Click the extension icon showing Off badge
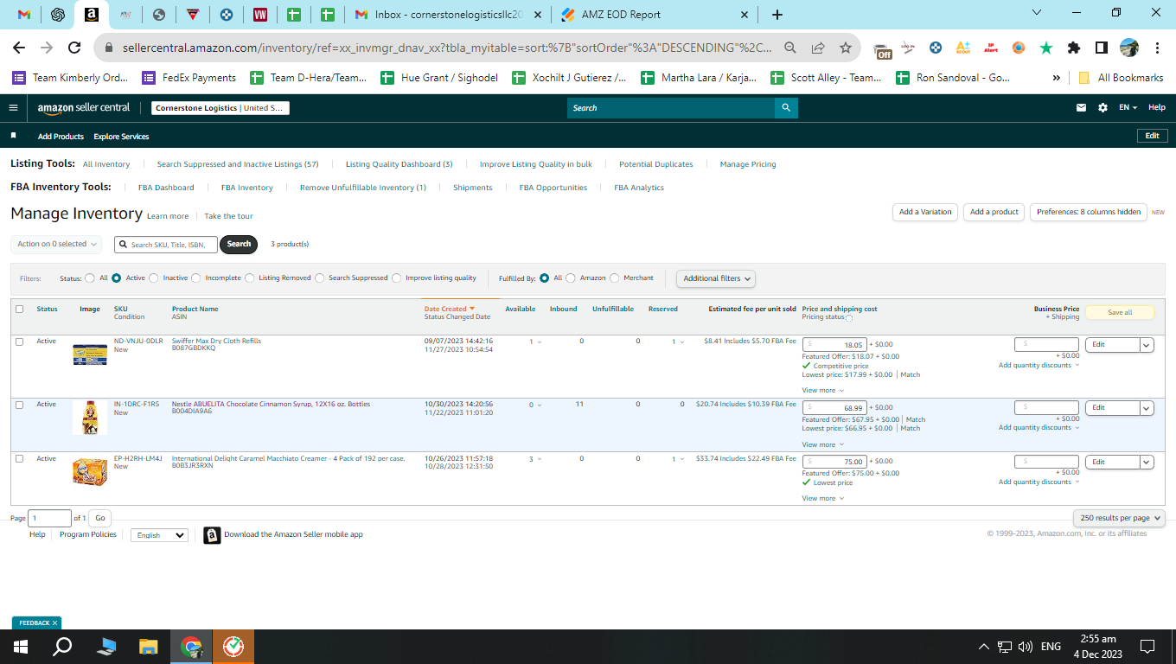Image resolution: width=1176 pixels, height=664 pixels. pos(882,48)
